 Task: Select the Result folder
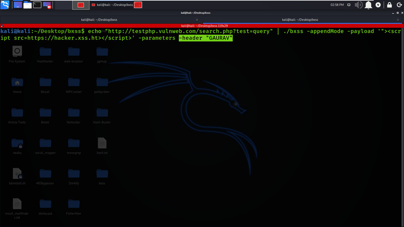point(45,85)
